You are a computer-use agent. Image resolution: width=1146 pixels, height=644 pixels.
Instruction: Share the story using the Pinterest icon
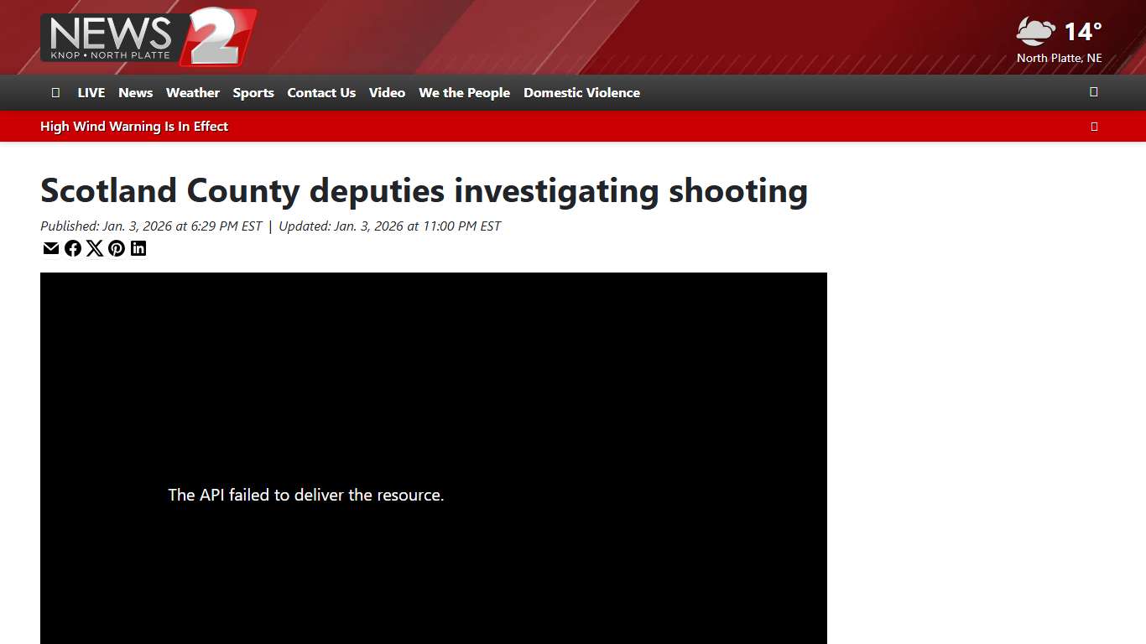117,248
